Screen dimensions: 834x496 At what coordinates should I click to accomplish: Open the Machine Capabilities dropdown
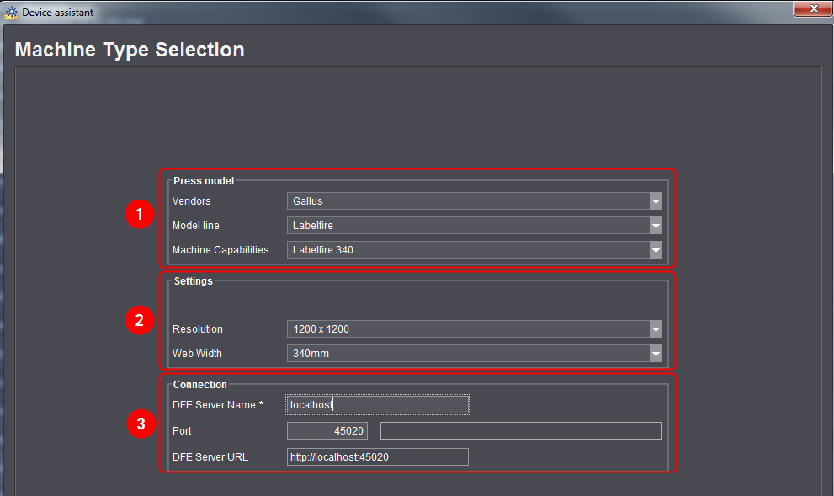pos(474,250)
